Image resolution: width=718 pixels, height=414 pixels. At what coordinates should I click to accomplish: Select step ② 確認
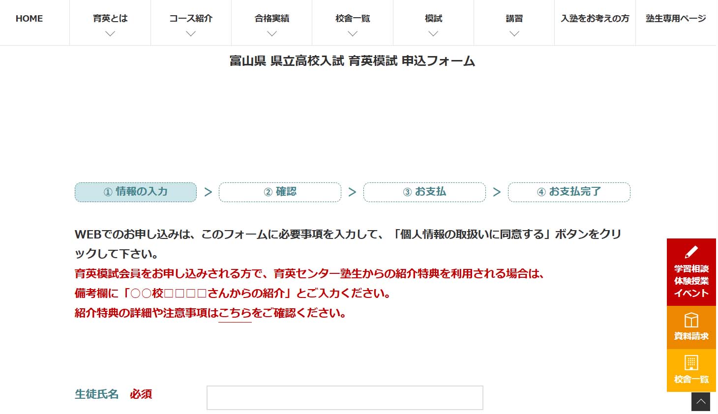(x=280, y=192)
